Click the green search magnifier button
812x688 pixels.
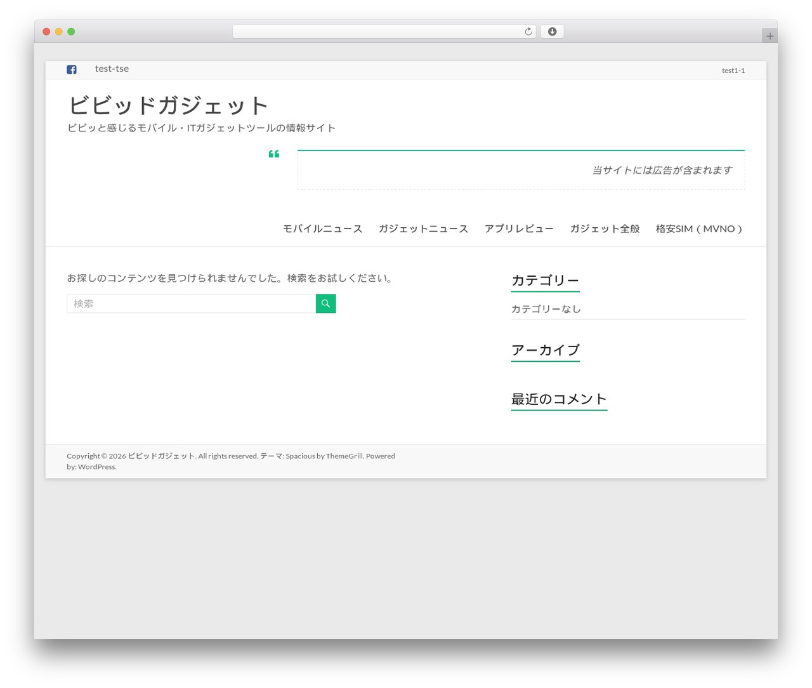[325, 303]
